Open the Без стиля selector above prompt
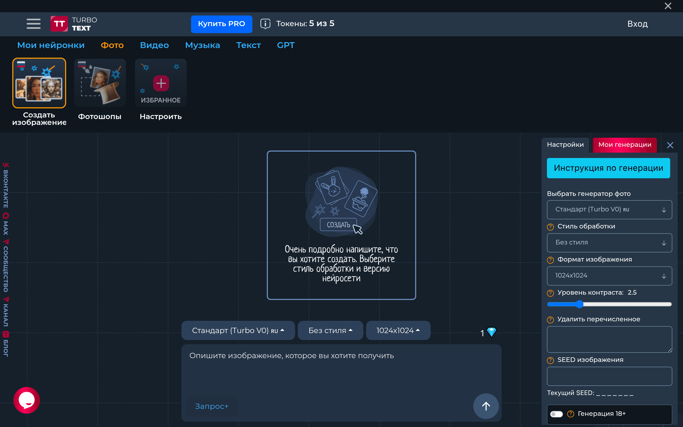The width and height of the screenshot is (683, 427). coord(330,330)
